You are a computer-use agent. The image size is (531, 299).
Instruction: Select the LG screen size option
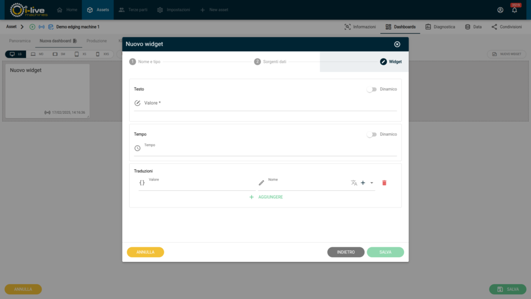[x=16, y=54]
